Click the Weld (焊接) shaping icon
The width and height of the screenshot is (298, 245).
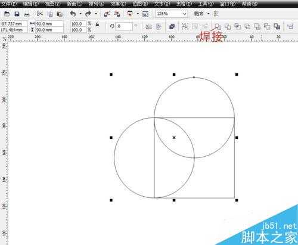(x=218, y=26)
